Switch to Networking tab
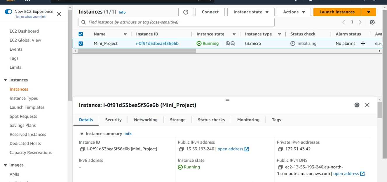Screen dimensions: 387x182 point(146,120)
